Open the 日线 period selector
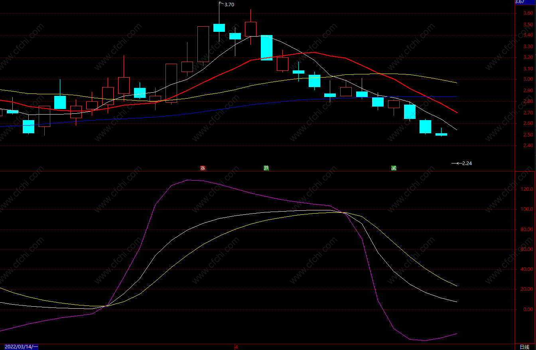This screenshot has height=350, width=536. coord(525,347)
